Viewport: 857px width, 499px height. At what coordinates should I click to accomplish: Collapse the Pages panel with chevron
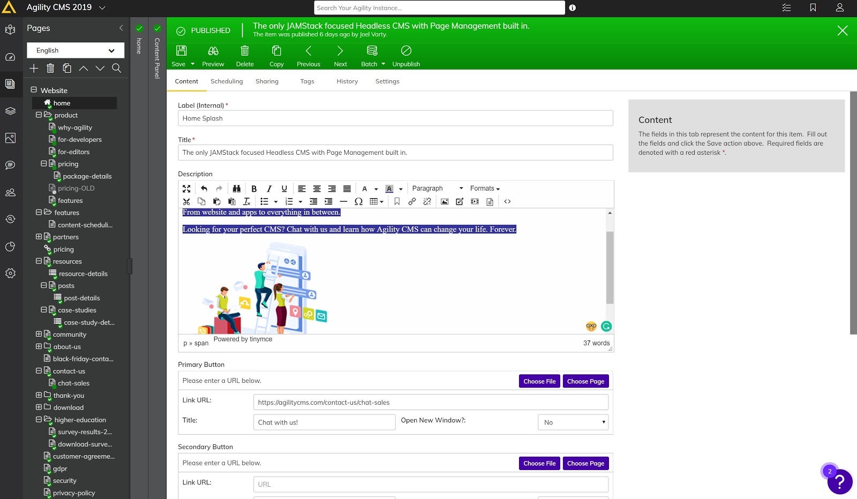point(121,28)
